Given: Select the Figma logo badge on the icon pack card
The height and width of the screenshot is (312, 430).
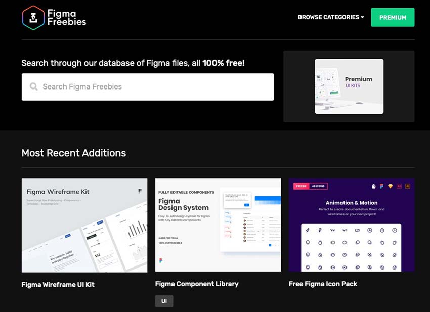Looking at the screenshot, I should [x=381, y=186].
